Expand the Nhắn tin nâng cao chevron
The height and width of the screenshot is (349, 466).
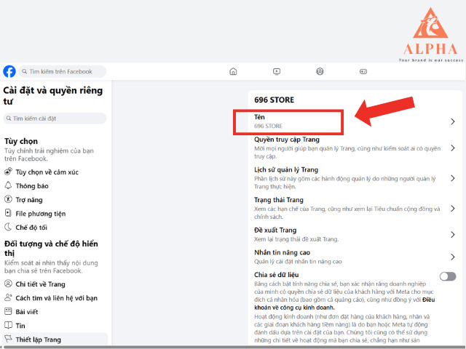click(x=453, y=257)
